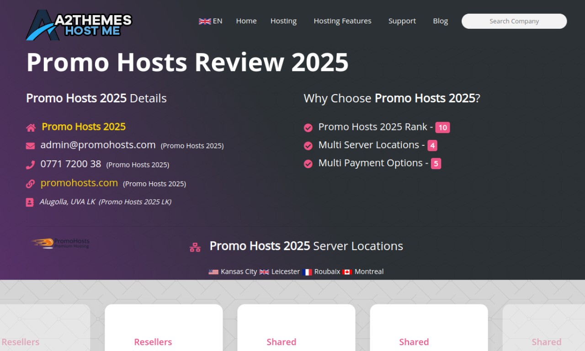This screenshot has width=585, height=351.
Task: Click the check icon beside Multi Payment Options
Action: (308, 164)
